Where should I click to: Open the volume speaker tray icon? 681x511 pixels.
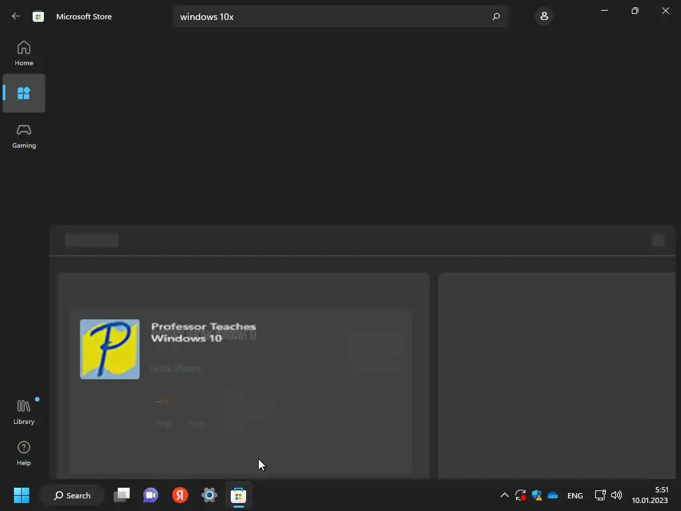coord(616,495)
